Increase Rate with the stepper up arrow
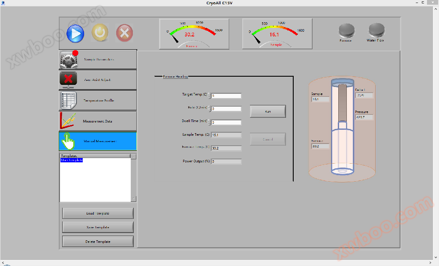 pos(209,108)
